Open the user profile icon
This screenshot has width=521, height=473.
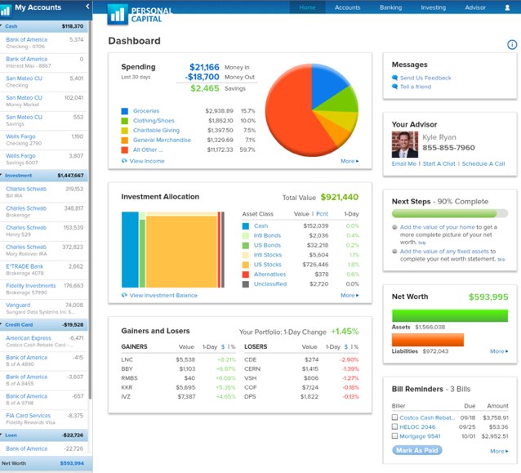pos(507,7)
